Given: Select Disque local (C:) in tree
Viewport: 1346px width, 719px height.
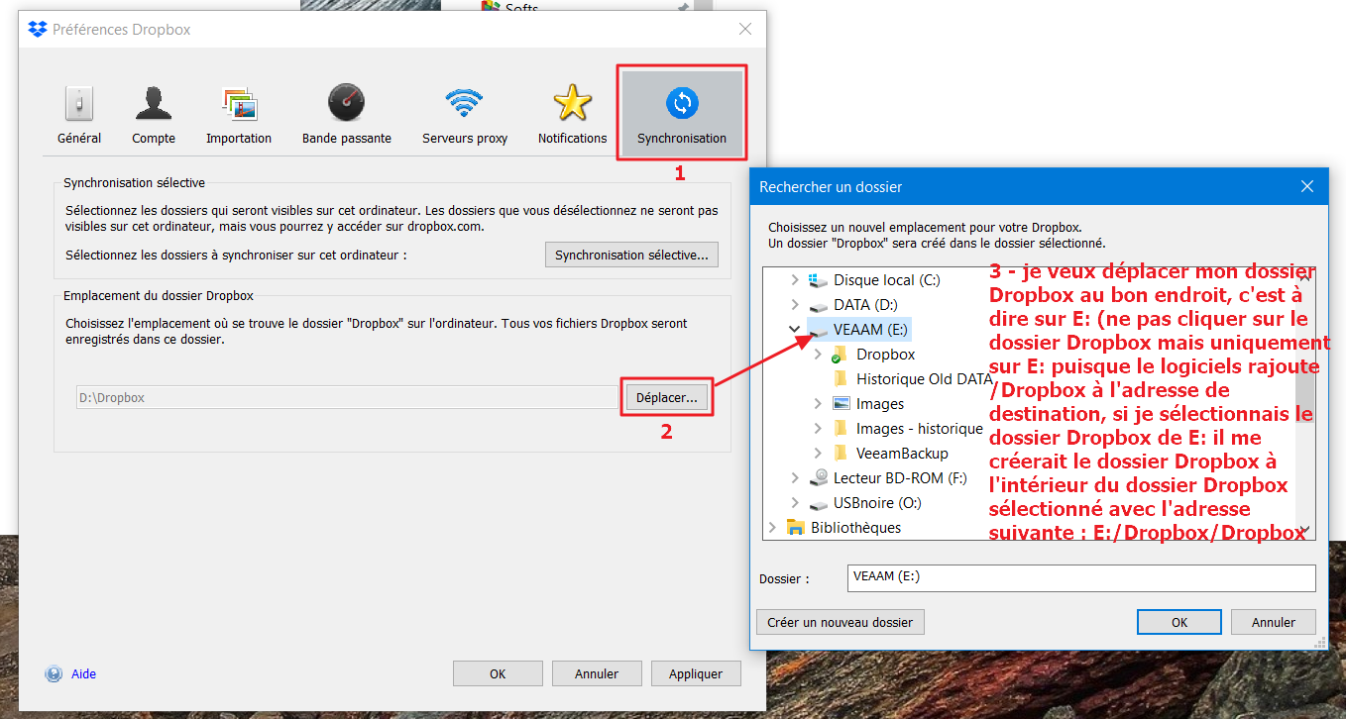Looking at the screenshot, I should coord(886,280).
